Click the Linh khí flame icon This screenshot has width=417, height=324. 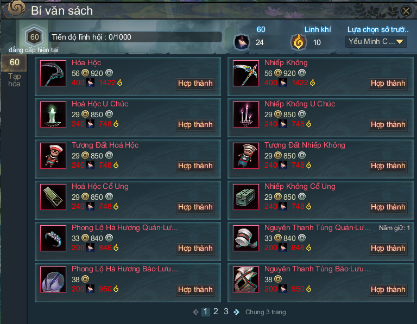click(299, 42)
